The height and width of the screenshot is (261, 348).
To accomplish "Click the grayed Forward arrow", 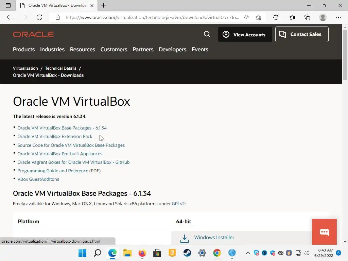I will pos(24,17).
